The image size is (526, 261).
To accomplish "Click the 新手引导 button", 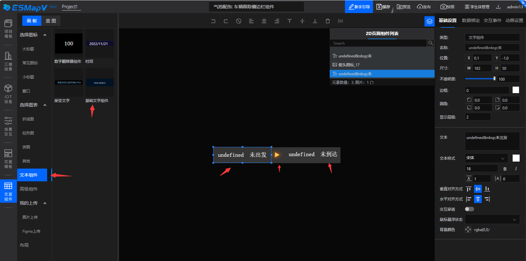I will (359, 7).
